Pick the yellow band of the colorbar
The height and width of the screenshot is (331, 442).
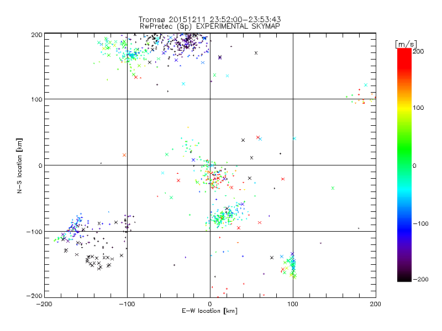tap(404, 108)
